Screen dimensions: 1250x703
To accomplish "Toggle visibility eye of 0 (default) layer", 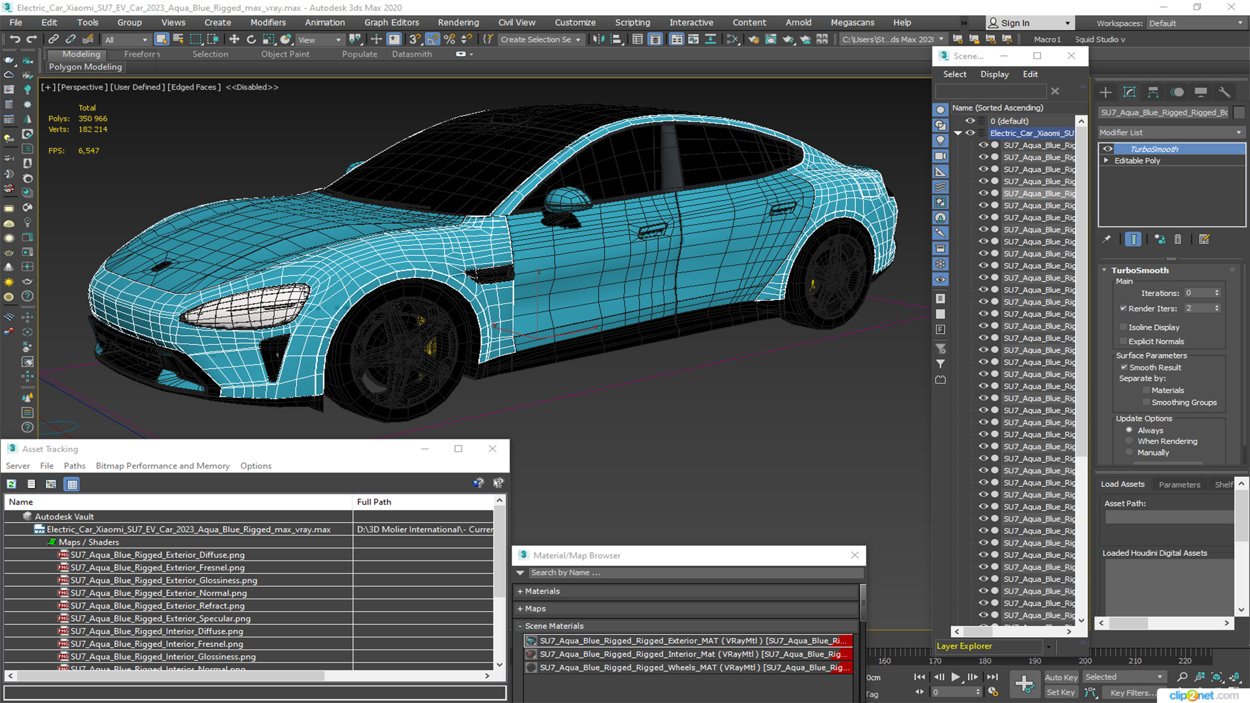I will (x=970, y=121).
